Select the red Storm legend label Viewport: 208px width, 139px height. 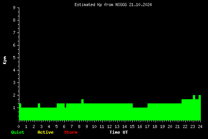click(71, 132)
